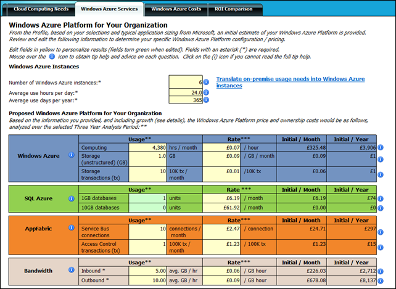Edit Average use days per year field
396x289 pixels.
click(x=186, y=100)
